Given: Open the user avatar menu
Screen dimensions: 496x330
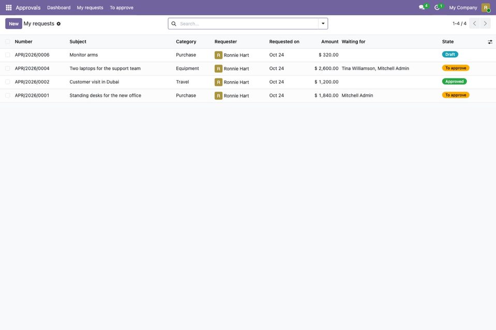Looking at the screenshot, I should 486,8.
